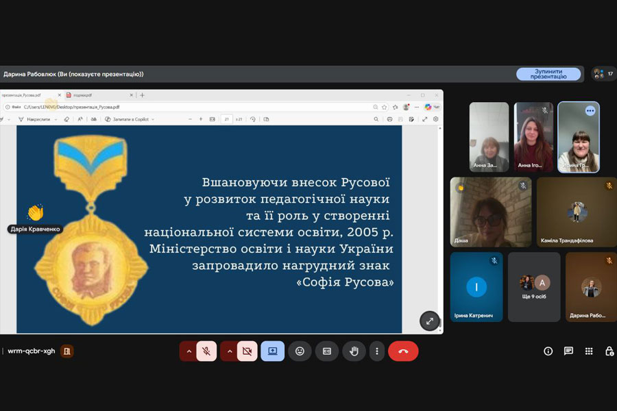Select the Накреслити draw tool
The image size is (617, 411).
35,119
